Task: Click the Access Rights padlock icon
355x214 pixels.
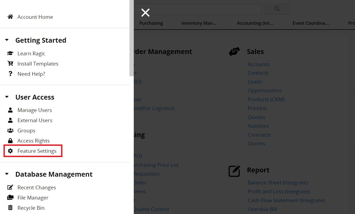Action: point(10,140)
